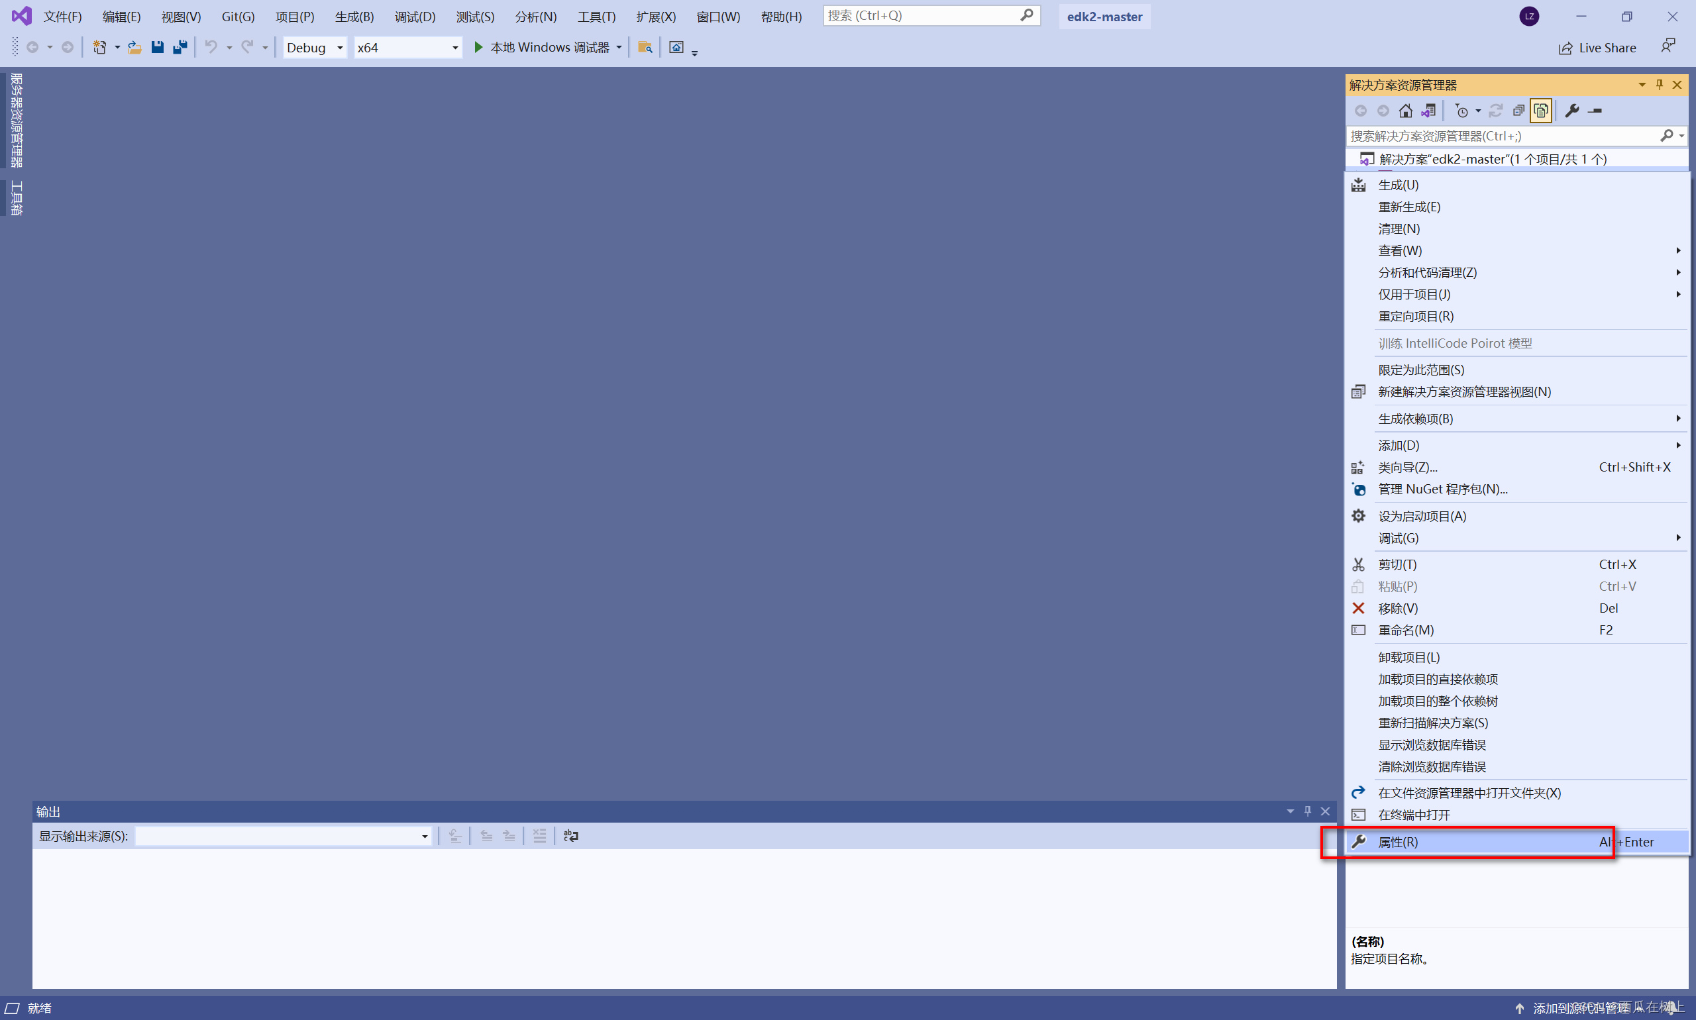Click the wrench Properties icon in Solution Explorer toolbar
This screenshot has height=1020, width=1696.
click(x=1572, y=111)
